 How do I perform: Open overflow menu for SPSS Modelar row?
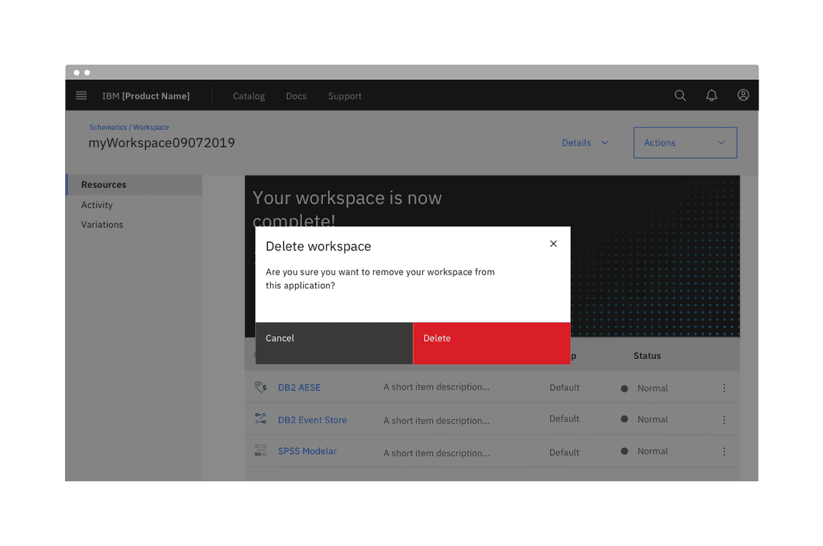(724, 452)
